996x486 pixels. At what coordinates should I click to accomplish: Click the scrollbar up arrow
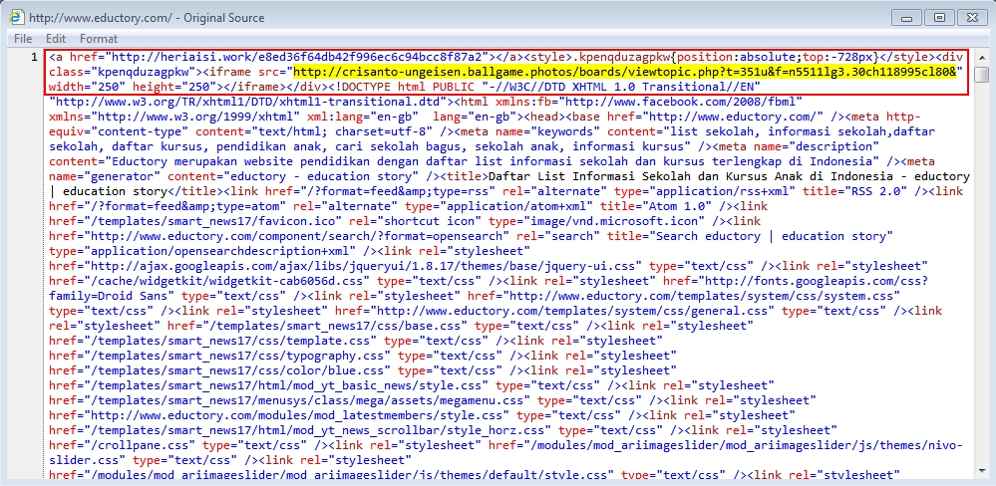click(x=982, y=57)
